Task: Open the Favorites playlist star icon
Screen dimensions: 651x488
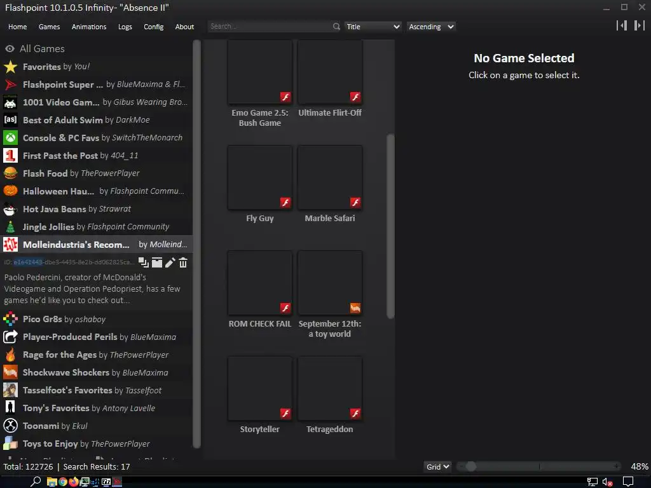Action: coord(10,66)
